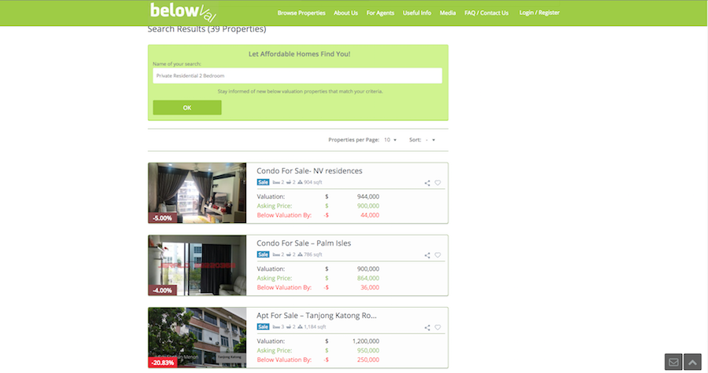Click the scroll-to-top arrow icon
708x373 pixels.
[692, 362]
